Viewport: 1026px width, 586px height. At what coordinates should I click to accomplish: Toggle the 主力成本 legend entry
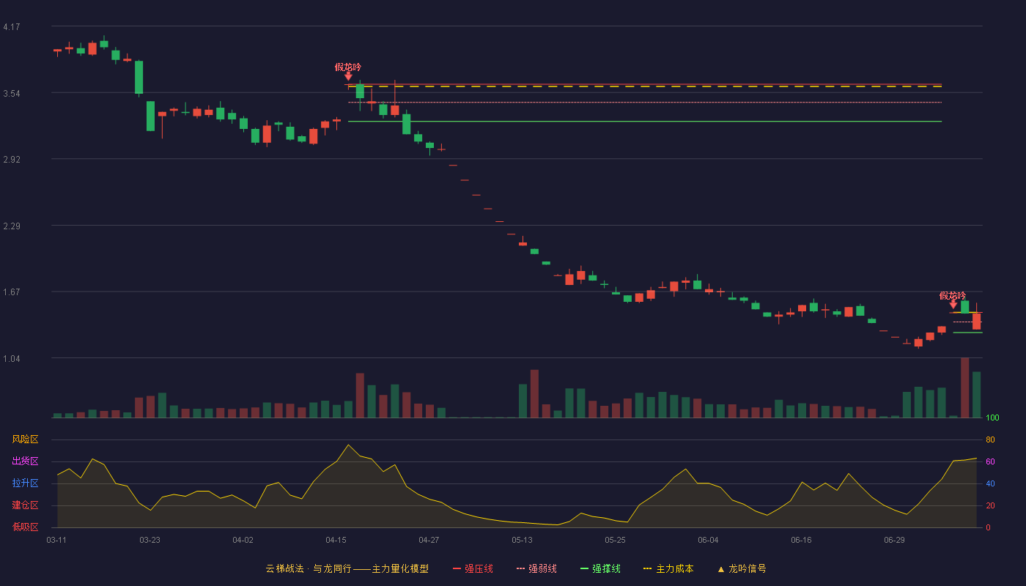point(668,568)
